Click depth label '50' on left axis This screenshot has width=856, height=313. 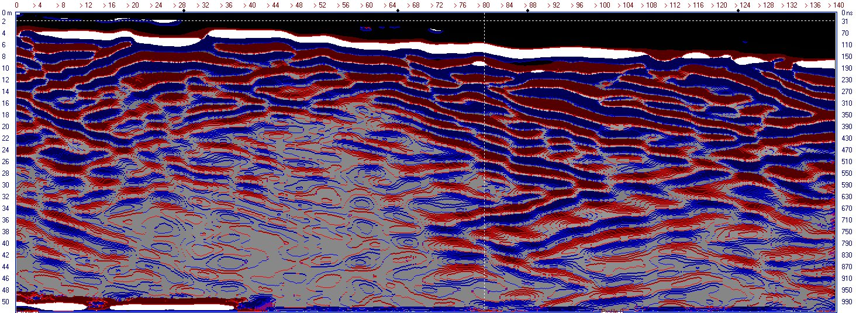pos(5,301)
